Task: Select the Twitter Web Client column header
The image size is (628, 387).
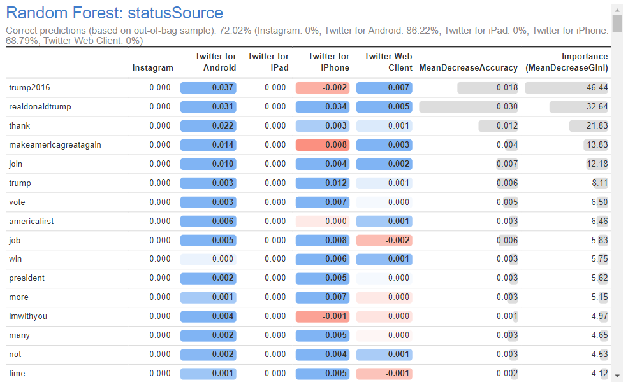Action: (x=388, y=62)
